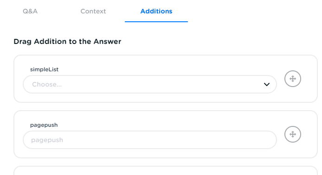The width and height of the screenshot is (322, 175).
Task: Click the Drag Addition to the Answer heading
Action: click(x=67, y=41)
